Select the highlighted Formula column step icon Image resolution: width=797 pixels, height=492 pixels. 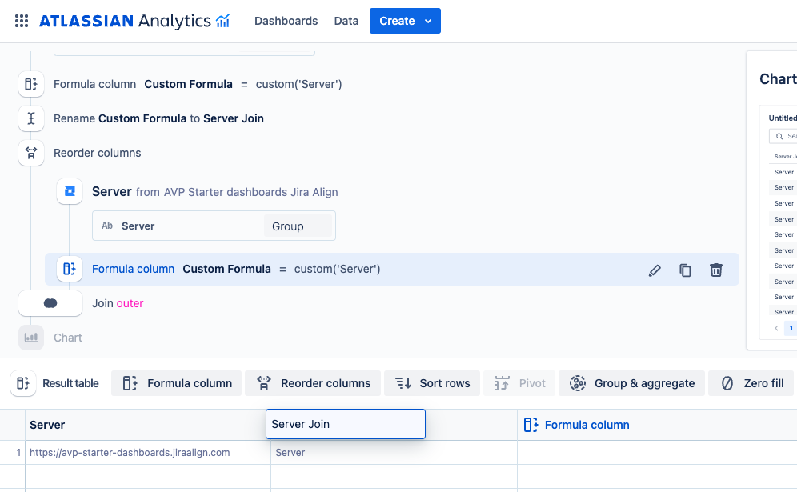[x=70, y=269]
